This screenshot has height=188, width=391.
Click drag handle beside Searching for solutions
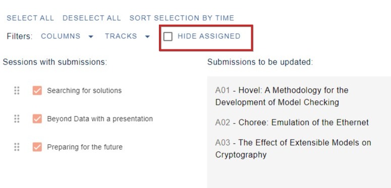(x=17, y=91)
